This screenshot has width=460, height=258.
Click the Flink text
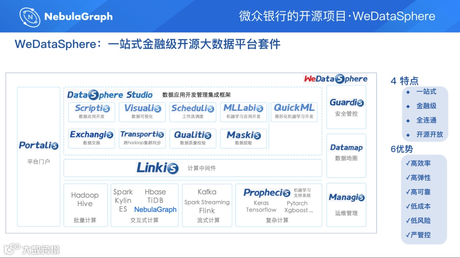(207, 210)
